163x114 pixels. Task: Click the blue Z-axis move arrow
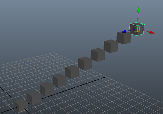[x=124, y=31]
